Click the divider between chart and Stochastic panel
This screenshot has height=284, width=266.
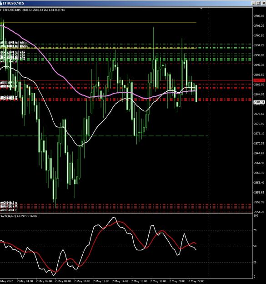(x=126, y=214)
